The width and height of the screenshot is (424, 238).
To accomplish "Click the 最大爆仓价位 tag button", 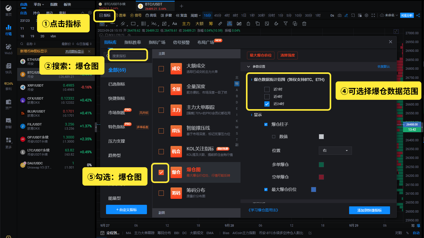I will coord(261,55).
